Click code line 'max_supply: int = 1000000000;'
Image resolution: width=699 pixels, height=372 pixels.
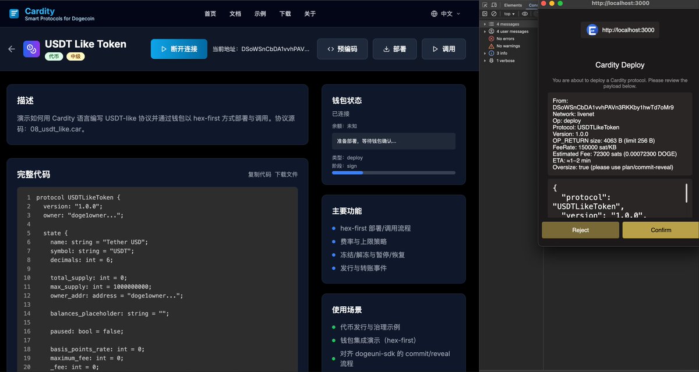100,286
